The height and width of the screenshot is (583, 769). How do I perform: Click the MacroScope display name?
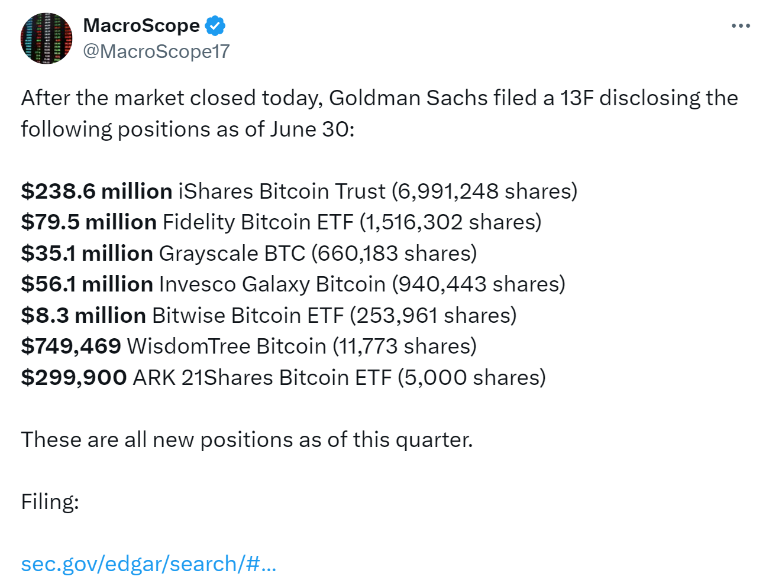(x=141, y=25)
